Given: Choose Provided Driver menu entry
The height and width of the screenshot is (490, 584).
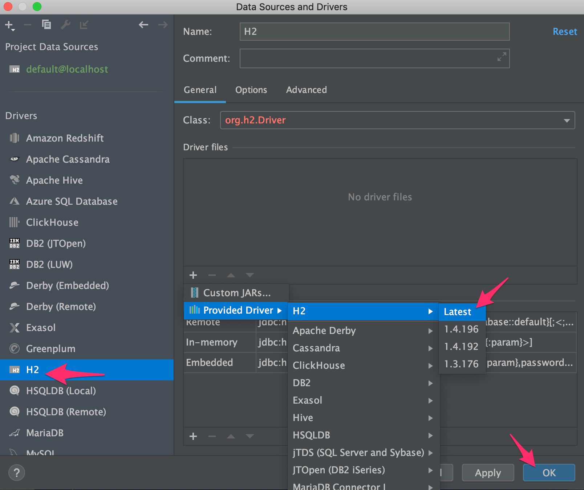Looking at the screenshot, I should point(236,310).
